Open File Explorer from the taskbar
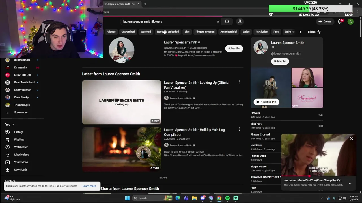The width and height of the screenshot is (362, 203). [194, 198]
